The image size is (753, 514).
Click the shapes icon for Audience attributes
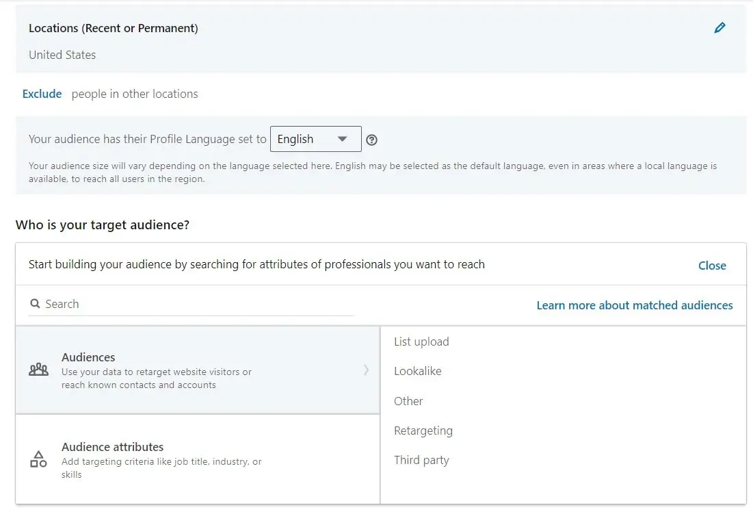coord(38,459)
